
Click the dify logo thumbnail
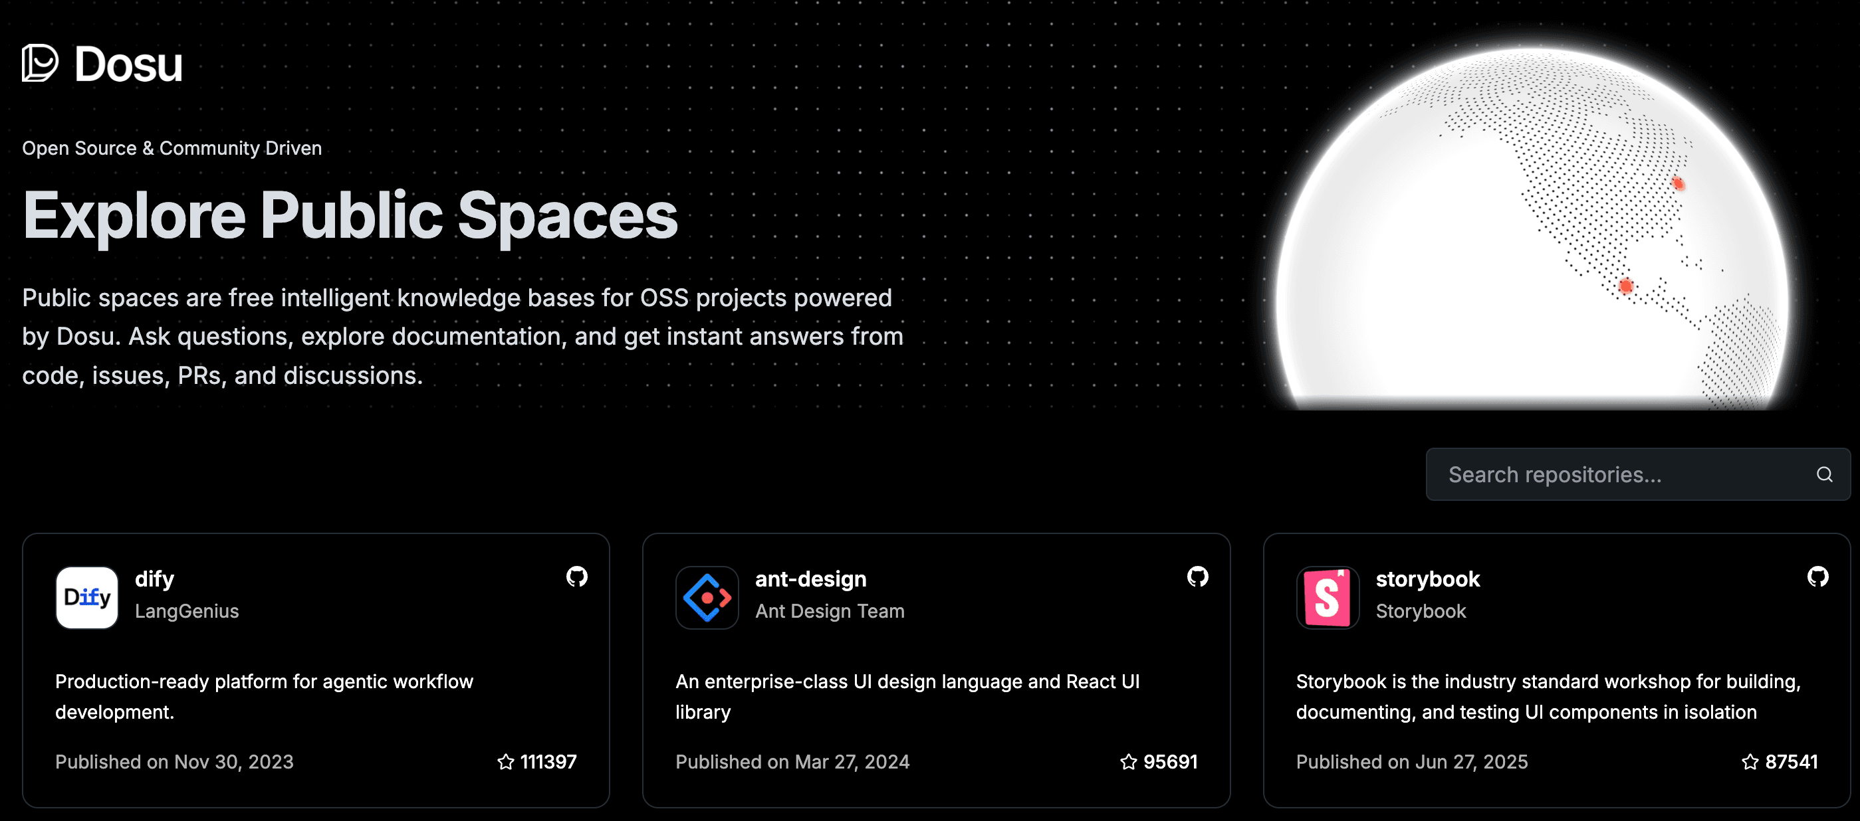click(x=87, y=597)
